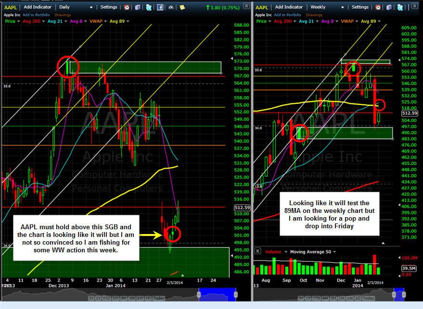Click the blue selected range in Daily navigator
The width and height of the screenshot is (423, 309).
pyautogui.click(x=218, y=295)
